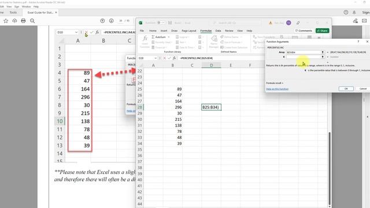The width and height of the screenshot is (370, 208).
Task: Click Use in Formula in Defined Names
Action: (231, 42)
